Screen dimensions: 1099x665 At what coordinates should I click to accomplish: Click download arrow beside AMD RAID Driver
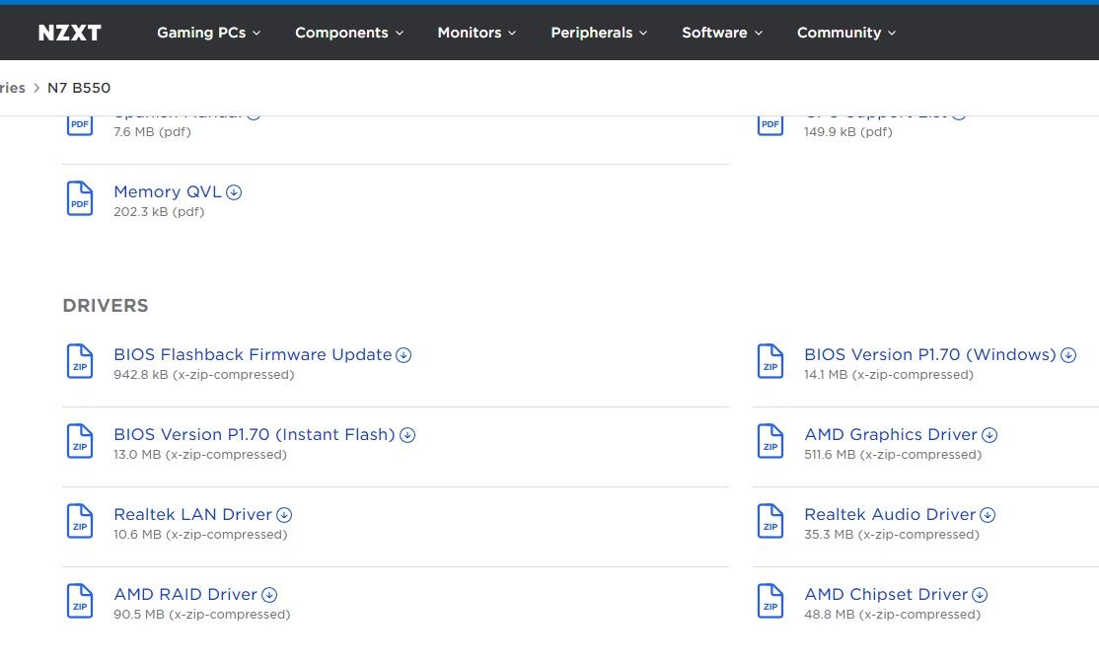(269, 594)
